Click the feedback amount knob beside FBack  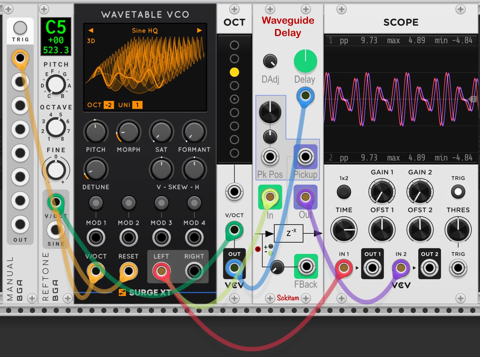(x=277, y=267)
